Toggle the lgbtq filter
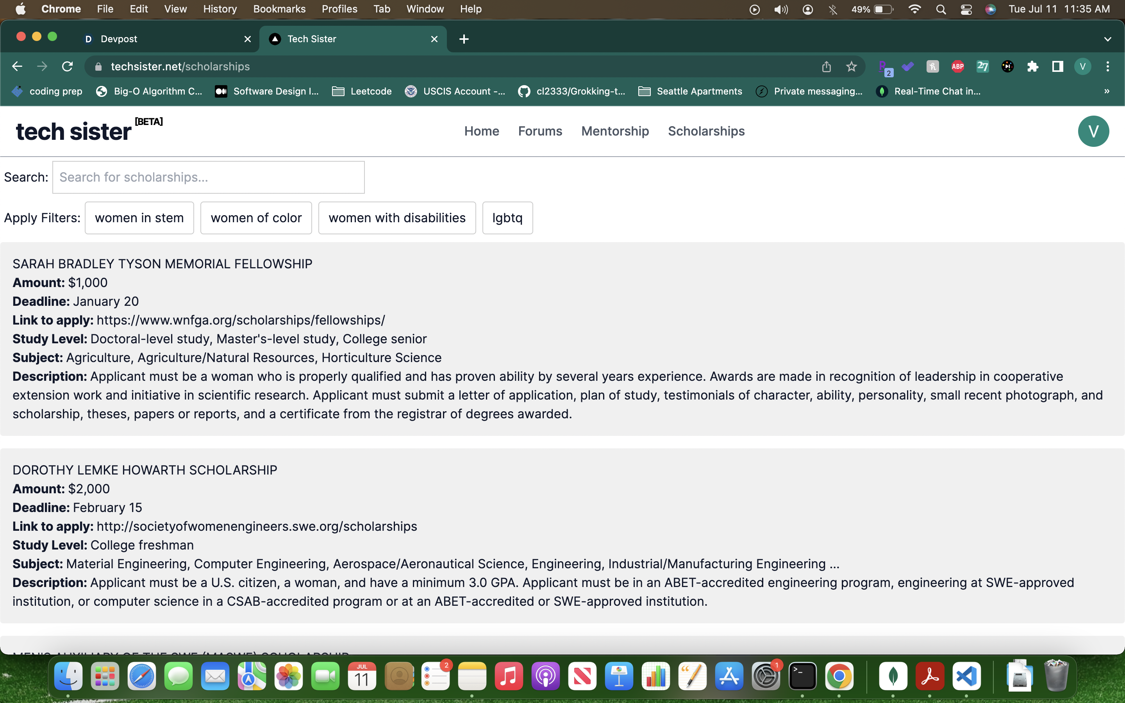 click(507, 218)
